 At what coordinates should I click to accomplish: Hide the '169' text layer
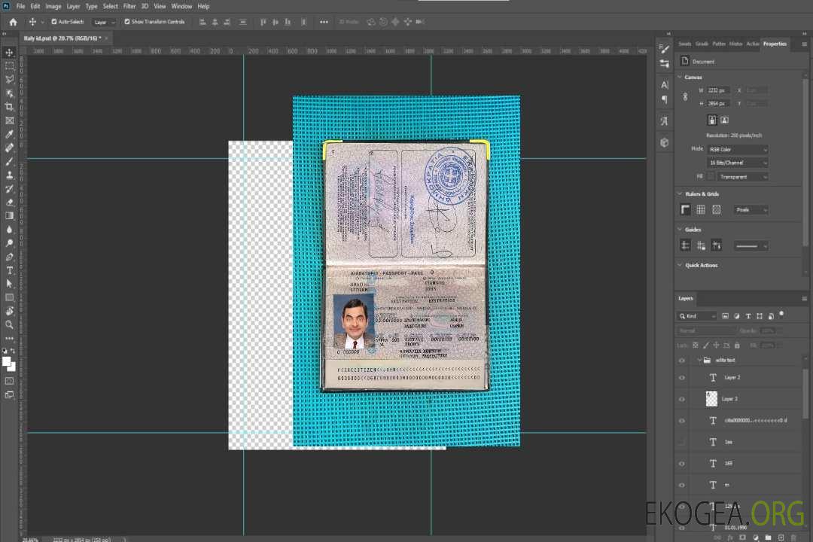682,464
